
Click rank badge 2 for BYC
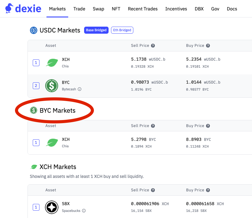click(x=36, y=86)
